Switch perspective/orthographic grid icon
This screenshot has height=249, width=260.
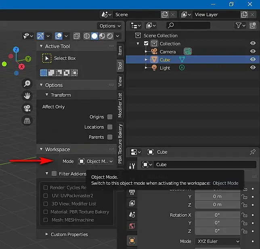(27, 120)
